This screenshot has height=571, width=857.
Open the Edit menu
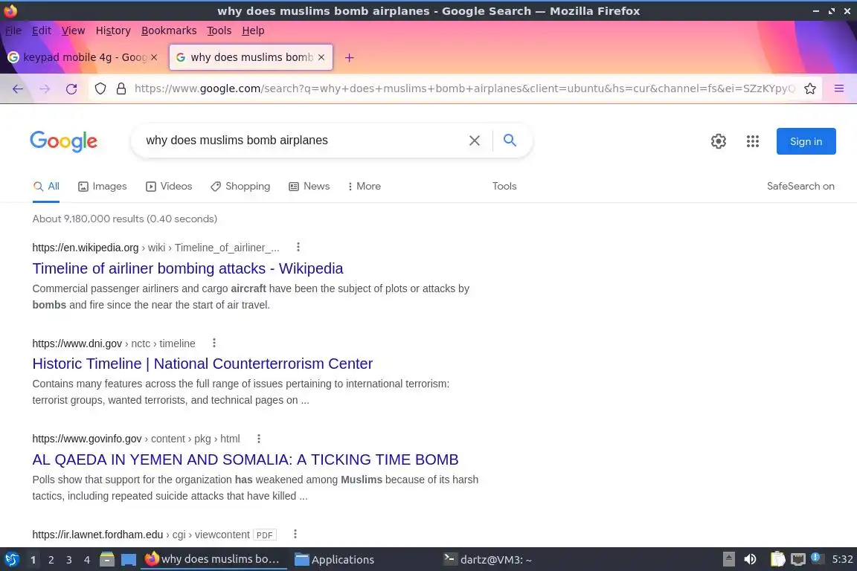[42, 30]
